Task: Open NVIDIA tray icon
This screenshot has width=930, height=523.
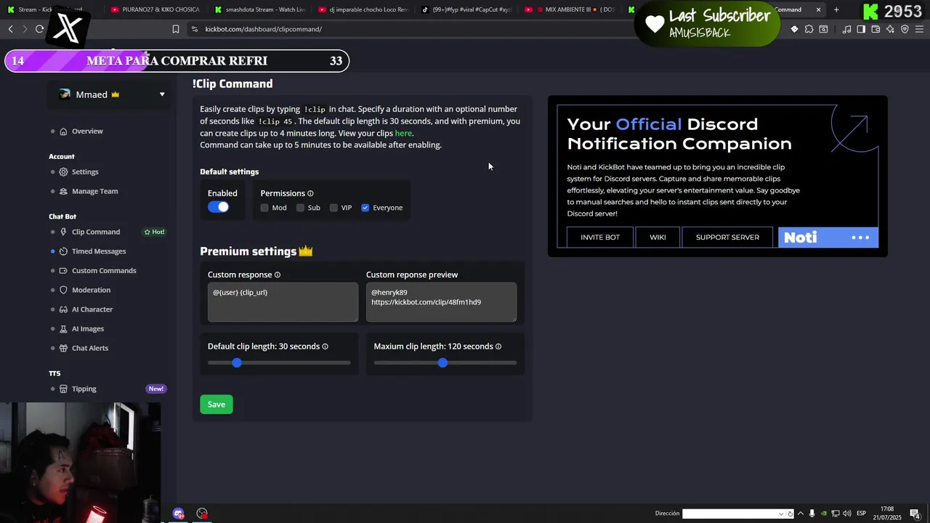Action: [x=824, y=514]
